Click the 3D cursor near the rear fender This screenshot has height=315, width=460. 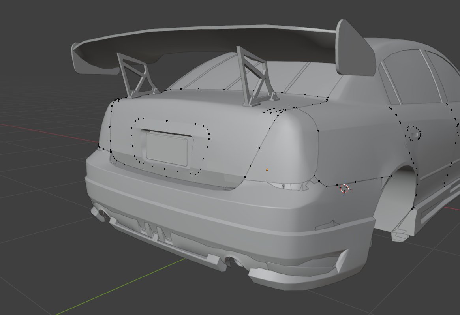click(345, 188)
